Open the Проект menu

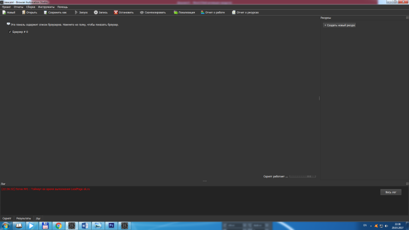[6, 7]
